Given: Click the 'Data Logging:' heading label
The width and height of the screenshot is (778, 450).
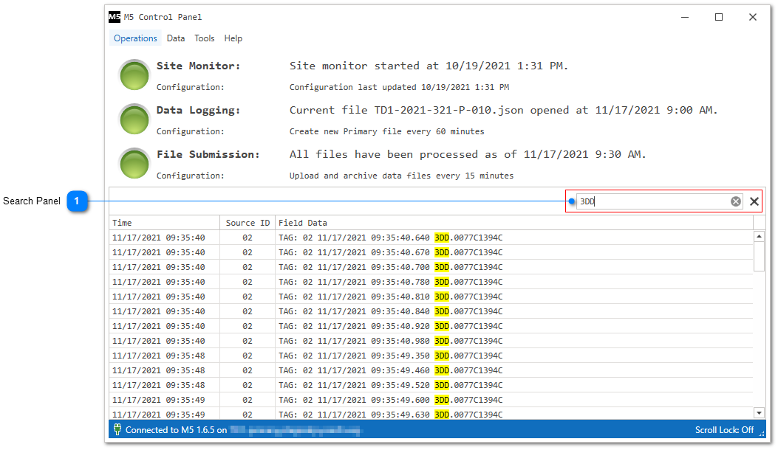Looking at the screenshot, I should (x=199, y=110).
